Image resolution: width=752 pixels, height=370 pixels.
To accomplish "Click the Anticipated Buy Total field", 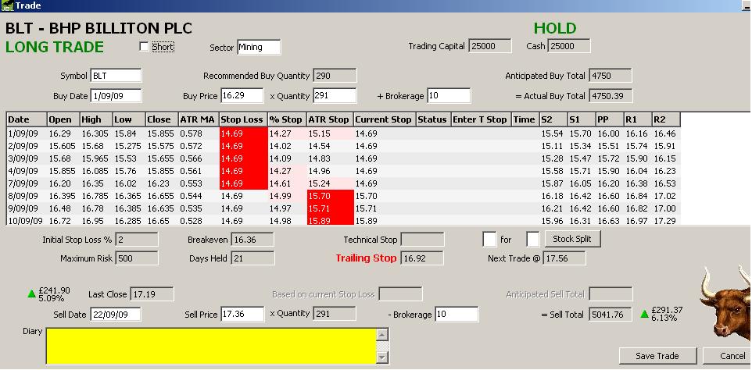I will coord(611,76).
